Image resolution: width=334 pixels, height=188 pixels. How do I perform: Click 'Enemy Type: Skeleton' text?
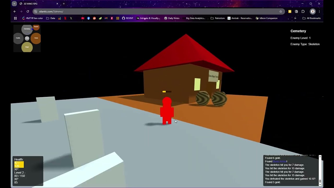305,44
